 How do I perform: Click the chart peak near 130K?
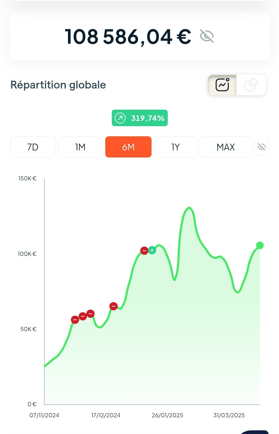point(189,208)
